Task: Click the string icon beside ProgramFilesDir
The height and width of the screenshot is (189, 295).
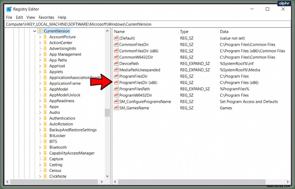Action: click(x=116, y=76)
